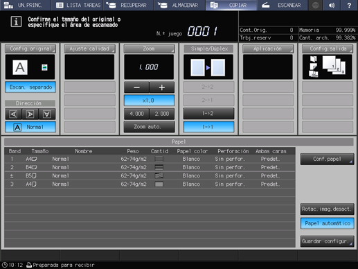Open Guardar configur. options
The width and height of the screenshot is (358, 269).
click(x=327, y=241)
